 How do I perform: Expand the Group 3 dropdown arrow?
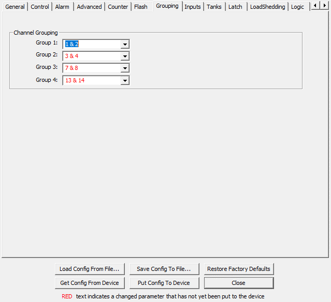(x=124, y=68)
